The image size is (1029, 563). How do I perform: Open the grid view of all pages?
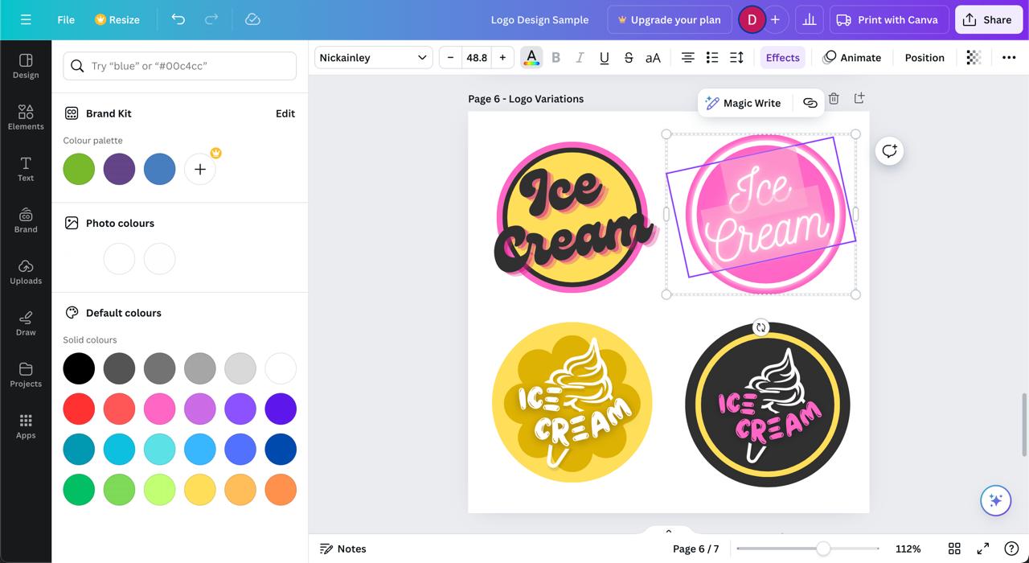click(x=954, y=549)
